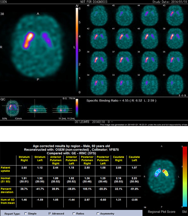View slice 31 thumbnail

coord(175,85)
